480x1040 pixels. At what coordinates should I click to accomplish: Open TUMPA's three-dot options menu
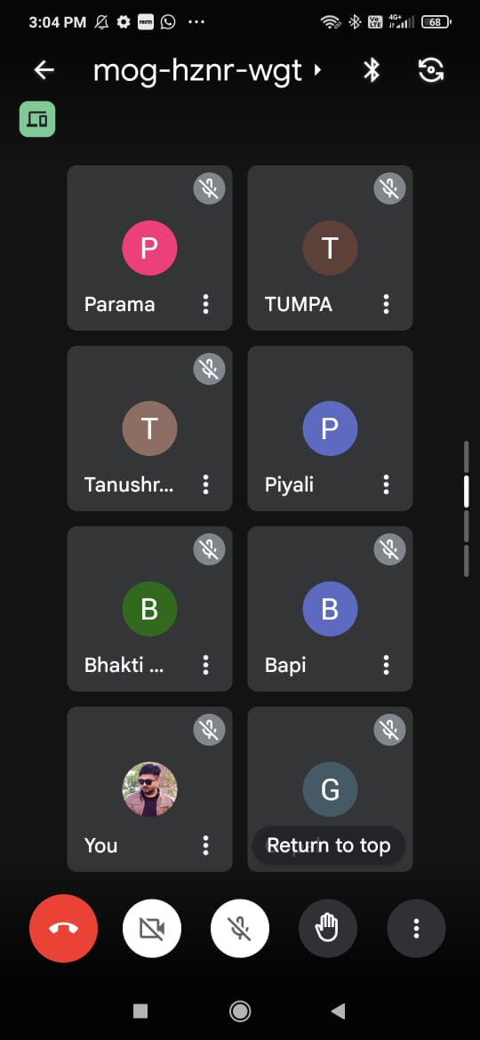[386, 304]
